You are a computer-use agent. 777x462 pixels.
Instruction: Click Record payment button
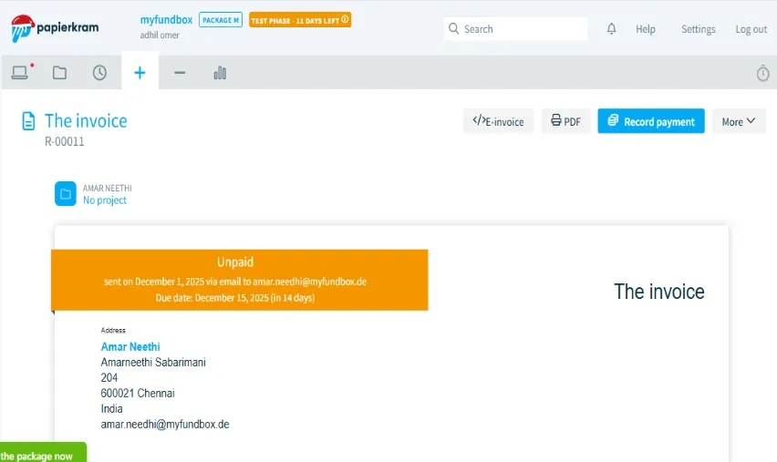pyautogui.click(x=650, y=121)
